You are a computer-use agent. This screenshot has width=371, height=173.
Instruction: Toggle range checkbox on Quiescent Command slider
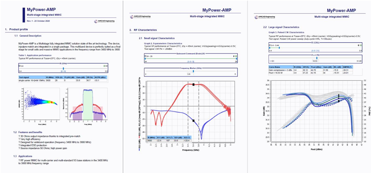(x=145, y=56)
